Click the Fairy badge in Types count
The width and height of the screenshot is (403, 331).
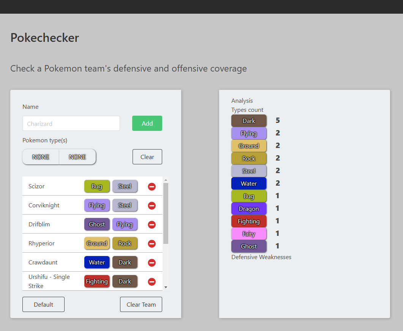pos(249,234)
